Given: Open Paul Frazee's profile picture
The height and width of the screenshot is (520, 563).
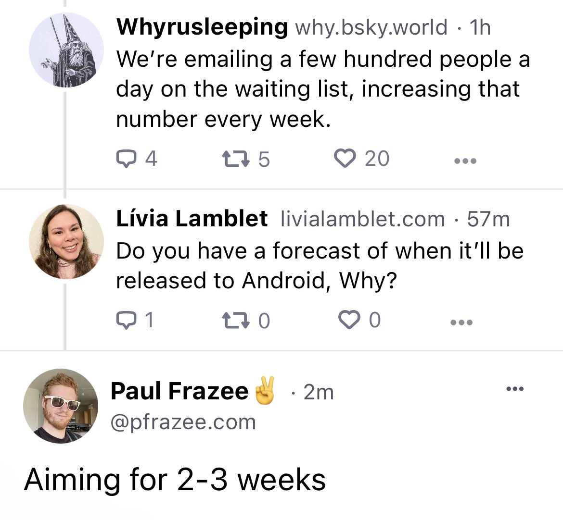Looking at the screenshot, I should tap(61, 406).
